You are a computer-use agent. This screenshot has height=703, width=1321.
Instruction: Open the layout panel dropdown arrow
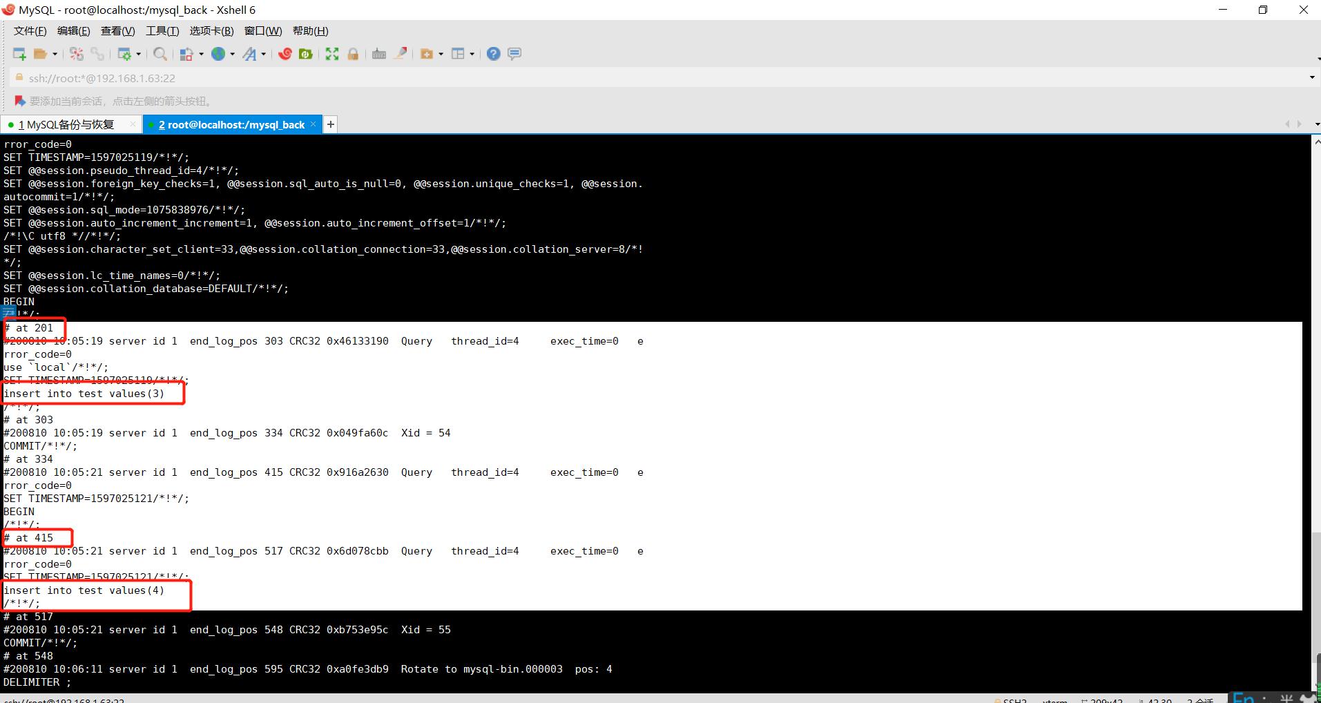point(472,54)
